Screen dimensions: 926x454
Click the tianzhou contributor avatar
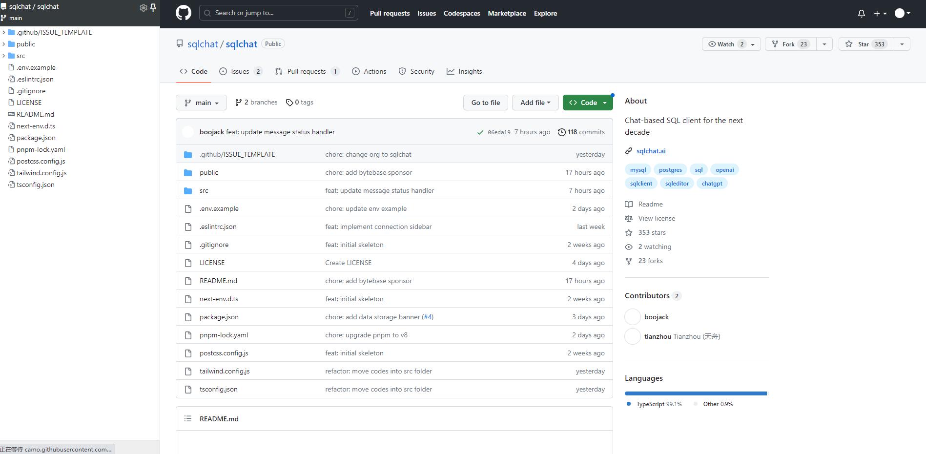(633, 336)
